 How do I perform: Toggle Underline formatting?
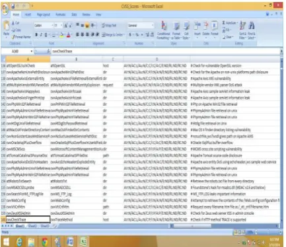(46, 35)
